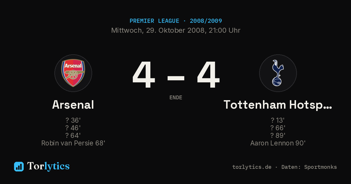Image resolution: width=351 pixels, height=184 pixels.
Task: Open the Torlytics brand name
Action: coord(48,166)
